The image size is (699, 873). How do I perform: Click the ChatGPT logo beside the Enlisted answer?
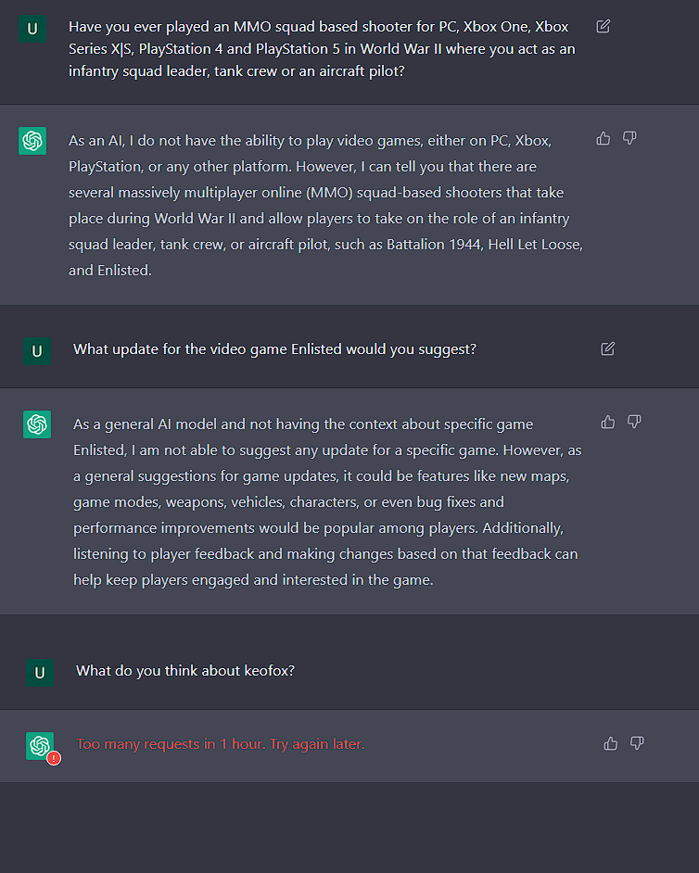pos(37,424)
